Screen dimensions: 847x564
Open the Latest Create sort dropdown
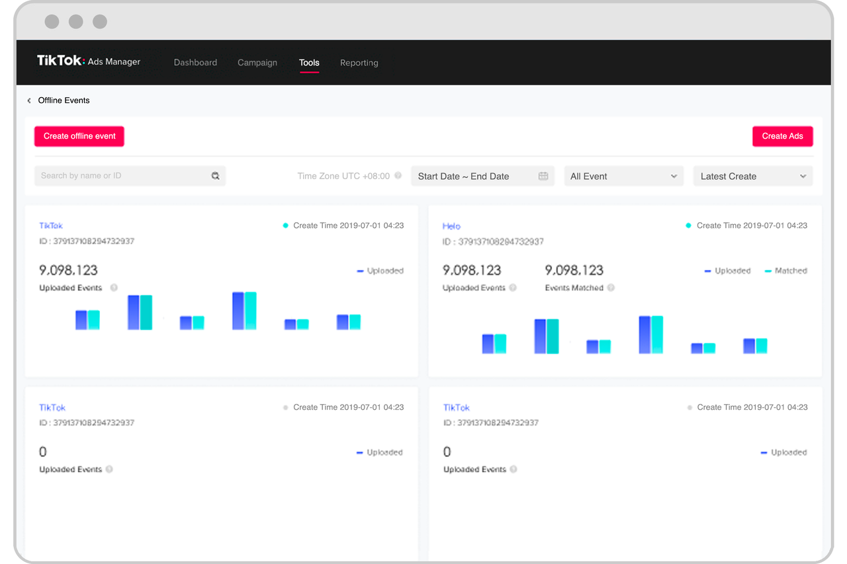click(753, 176)
